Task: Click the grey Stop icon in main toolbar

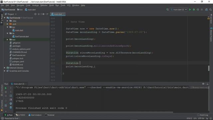Action: click(202, 10)
